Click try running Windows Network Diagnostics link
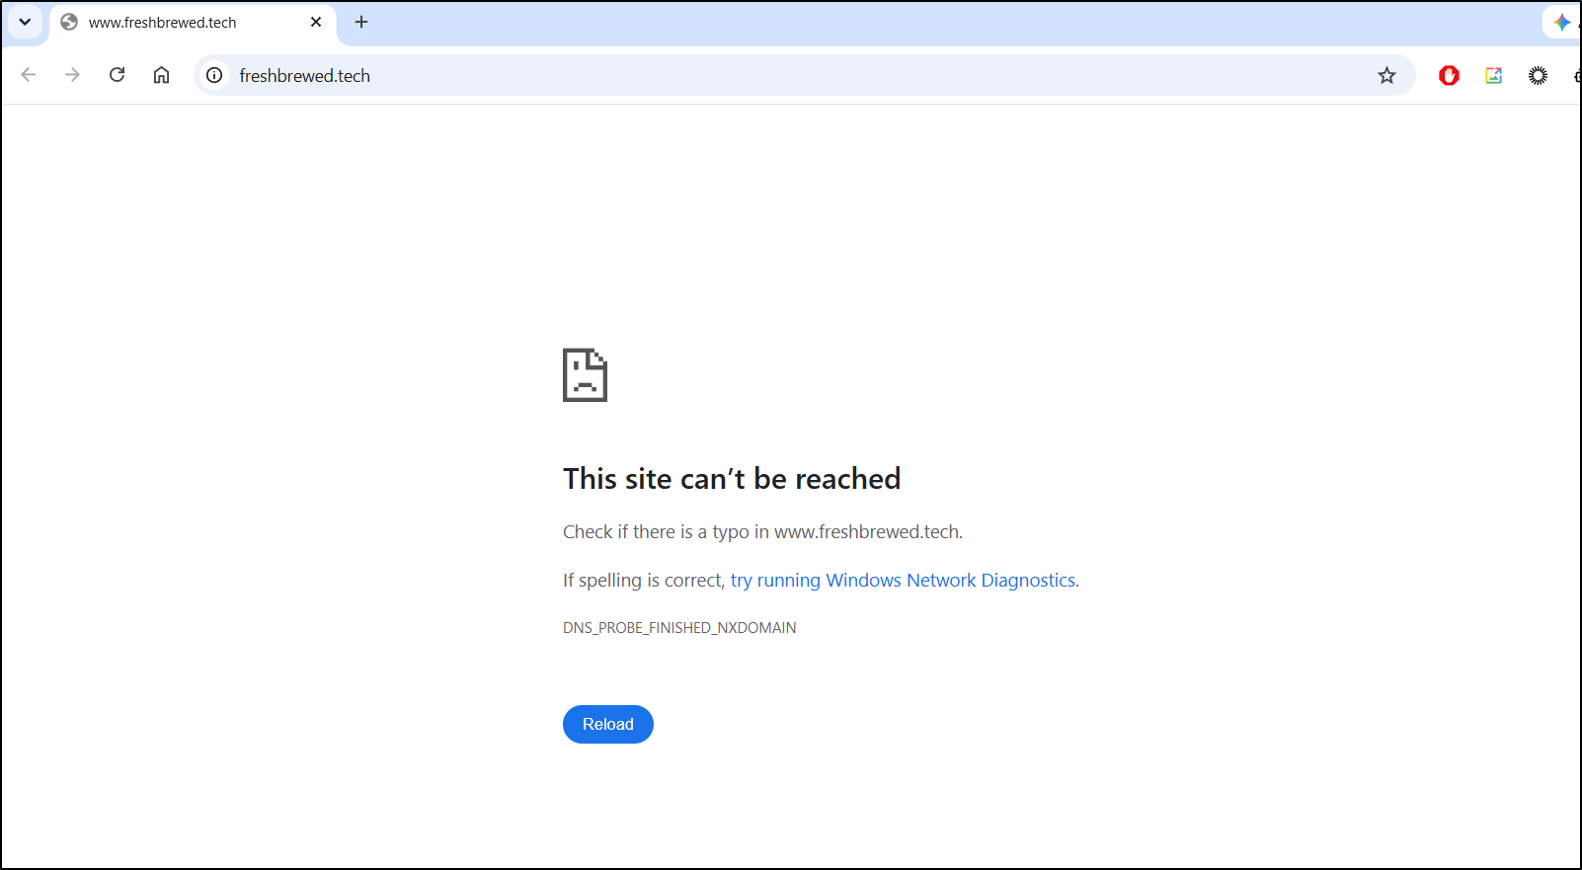 pos(903,580)
